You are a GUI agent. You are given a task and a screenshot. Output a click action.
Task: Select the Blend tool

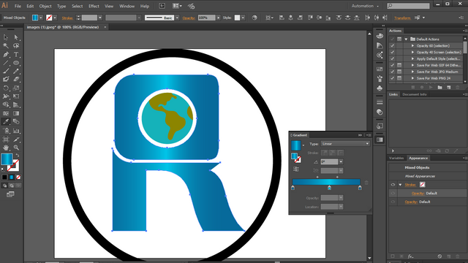tap(16, 122)
